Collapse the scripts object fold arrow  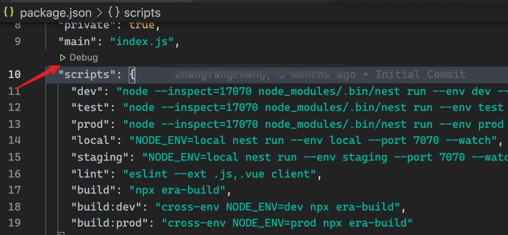(49, 74)
